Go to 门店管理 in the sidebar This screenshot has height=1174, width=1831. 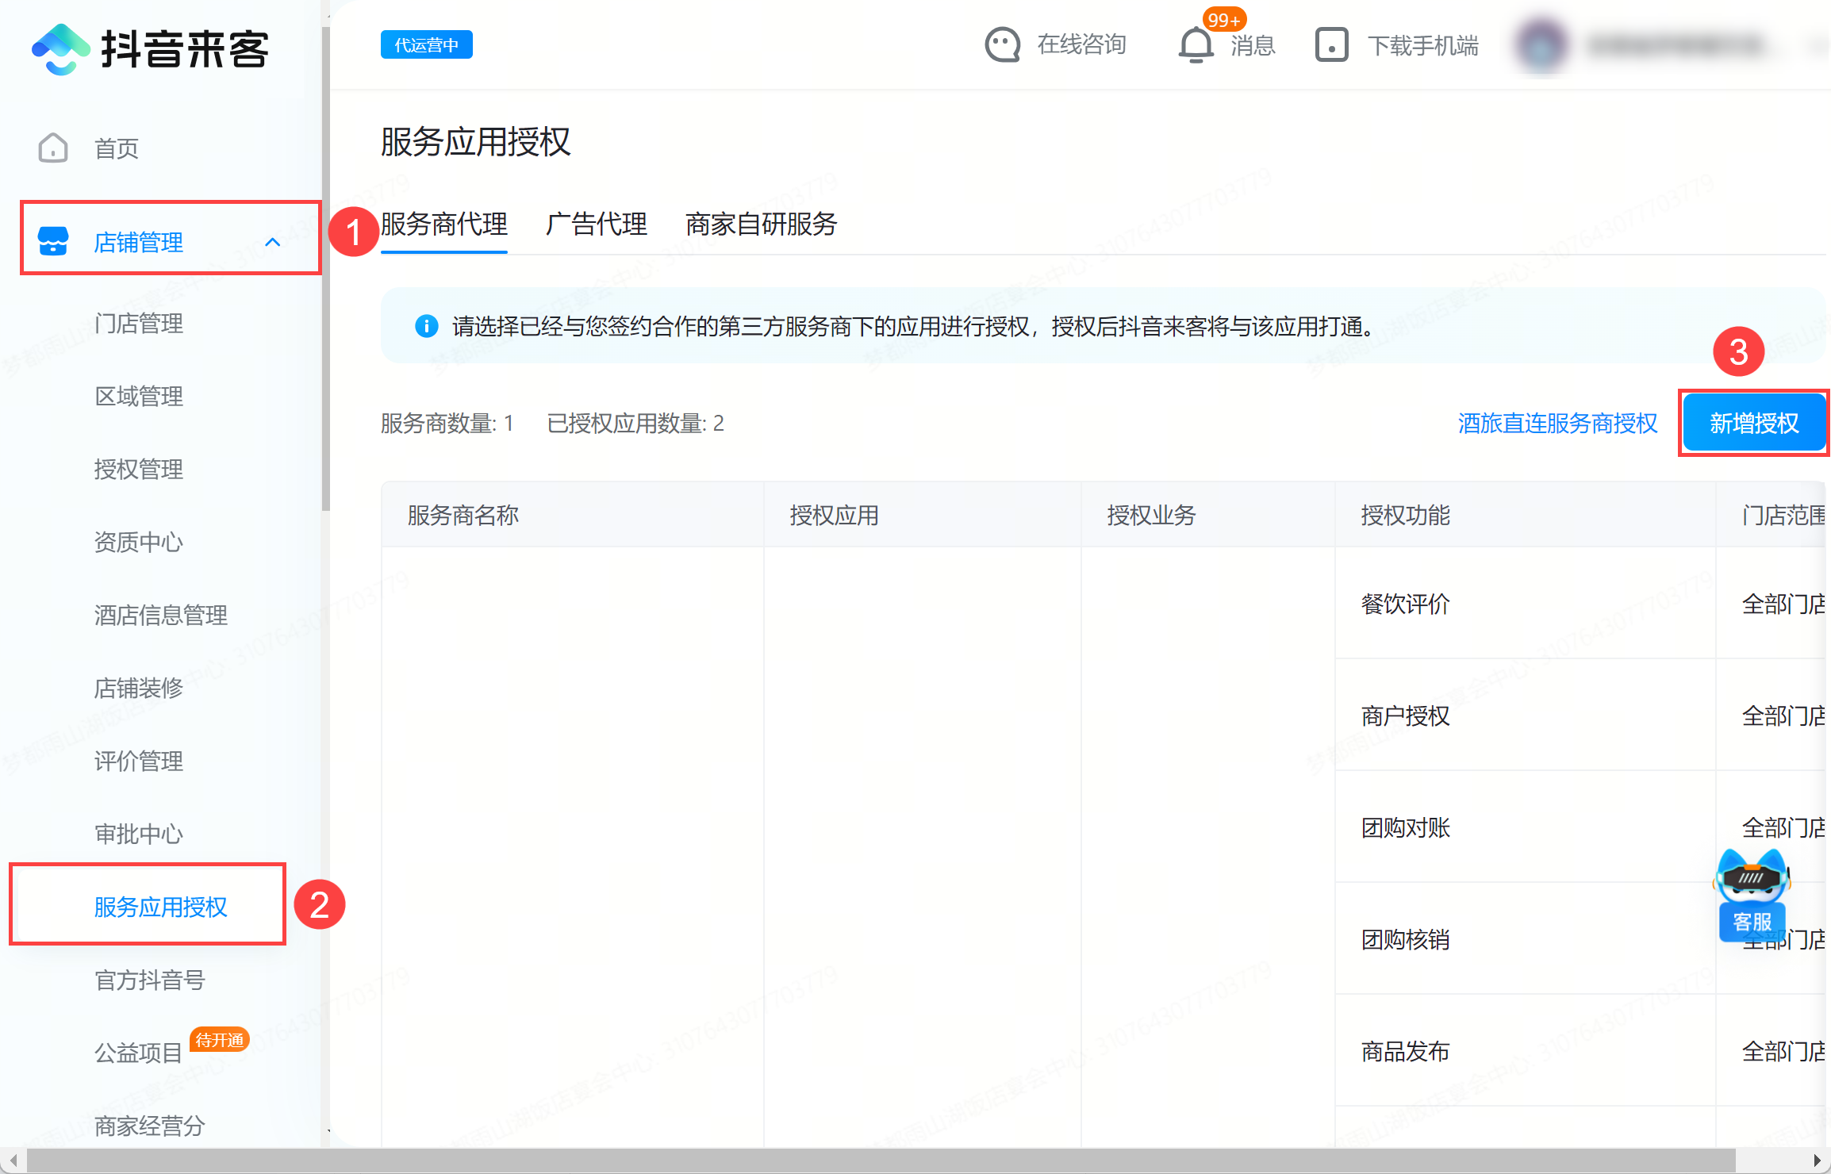[x=139, y=323]
